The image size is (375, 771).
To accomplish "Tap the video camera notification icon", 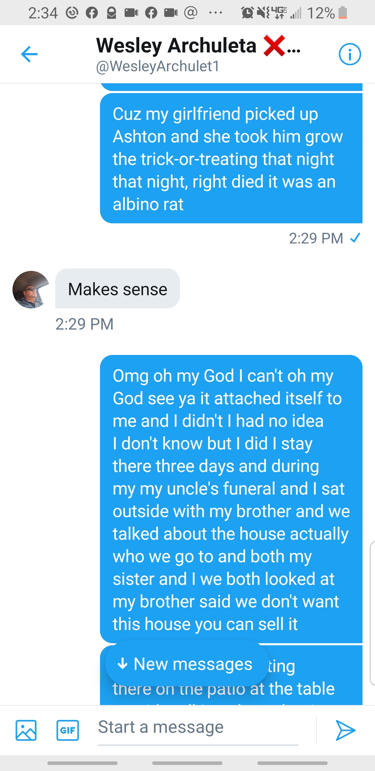I will (131, 13).
